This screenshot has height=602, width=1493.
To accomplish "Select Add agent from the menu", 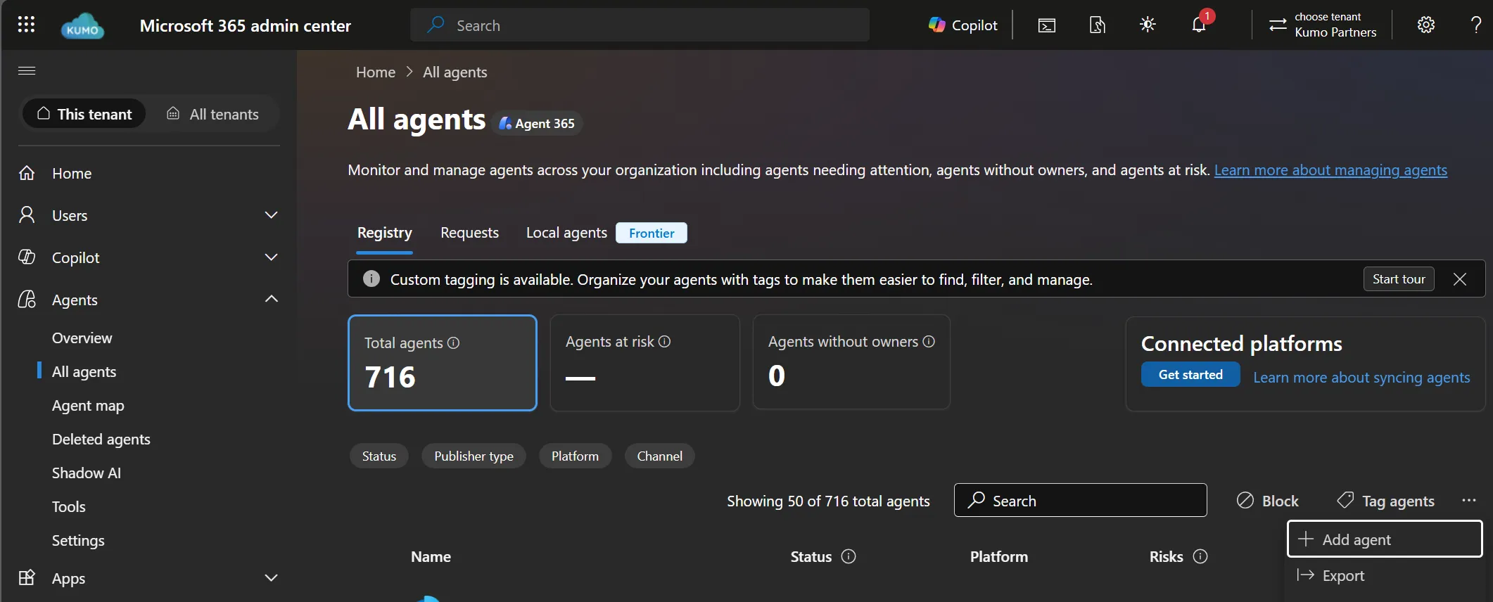I will (x=1385, y=539).
